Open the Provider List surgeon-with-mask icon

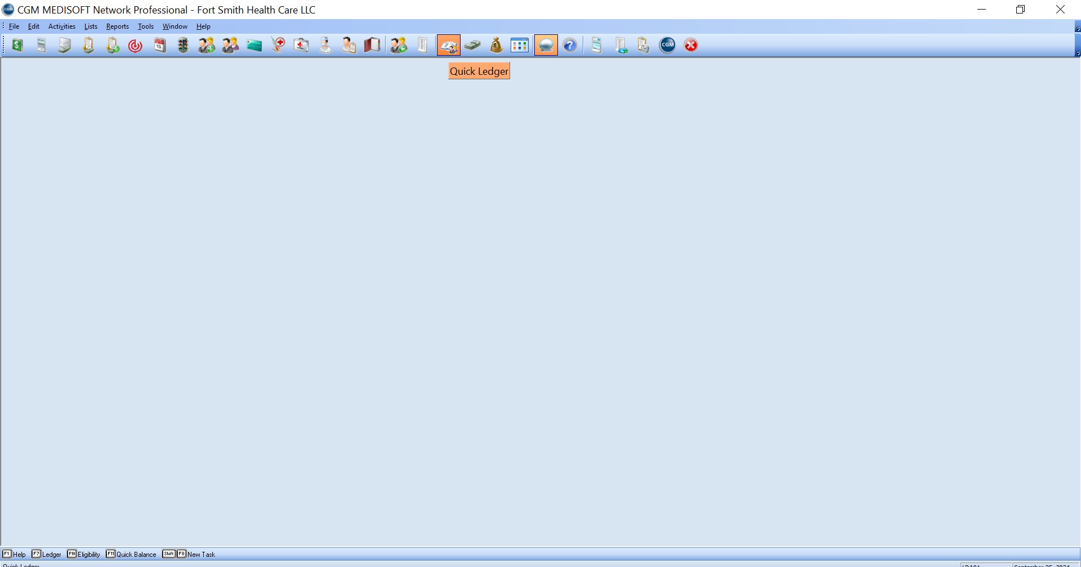click(325, 45)
